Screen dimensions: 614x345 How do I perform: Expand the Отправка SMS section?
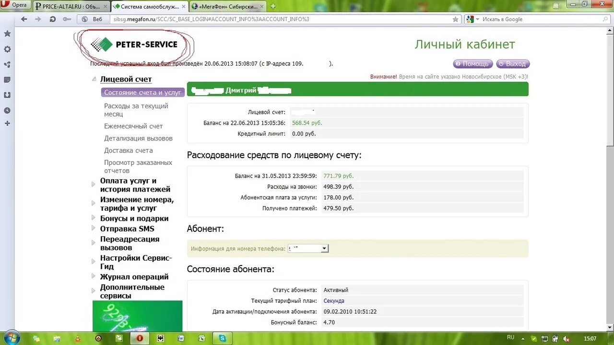pyautogui.click(x=127, y=229)
